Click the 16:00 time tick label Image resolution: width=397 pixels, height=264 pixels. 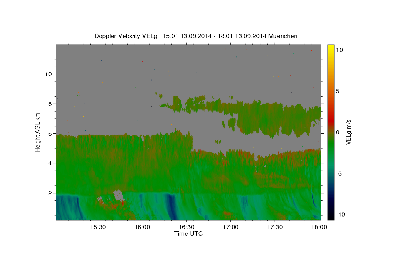tap(142, 227)
